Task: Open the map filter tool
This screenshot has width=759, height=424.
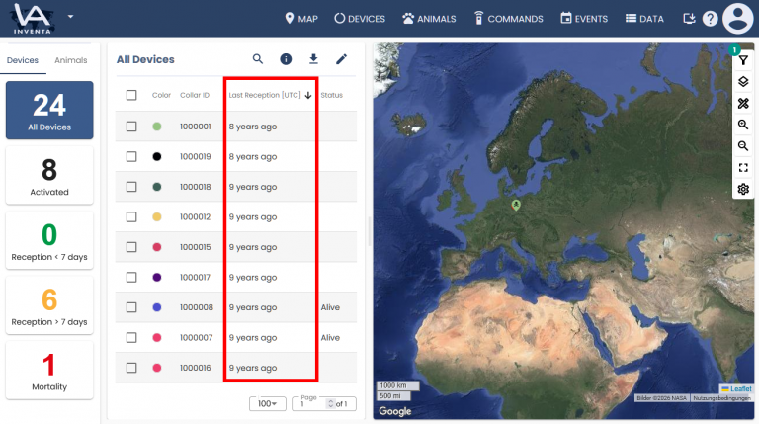Action: [x=743, y=60]
